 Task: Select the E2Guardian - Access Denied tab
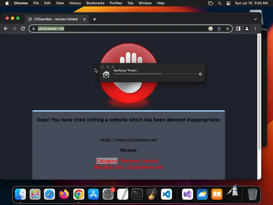coord(57,19)
